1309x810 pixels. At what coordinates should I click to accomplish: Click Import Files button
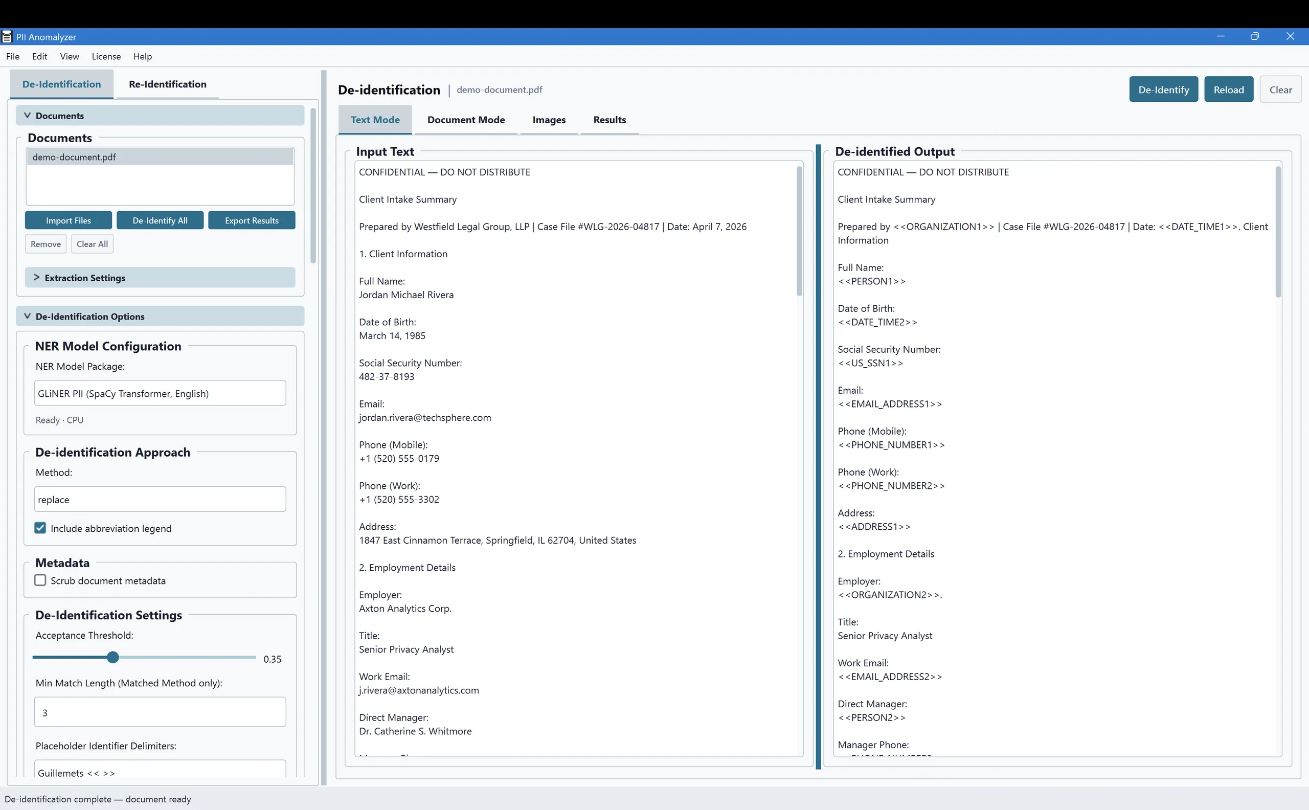[69, 220]
